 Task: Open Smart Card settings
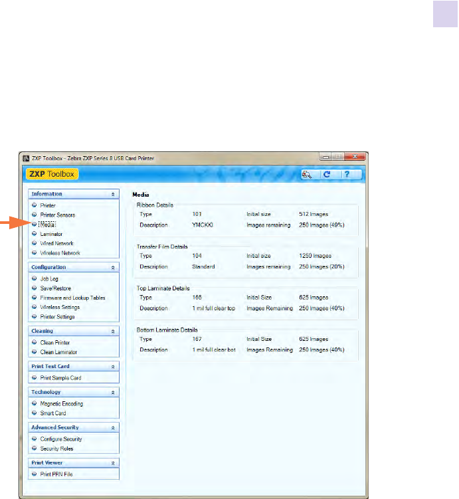pos(52,413)
